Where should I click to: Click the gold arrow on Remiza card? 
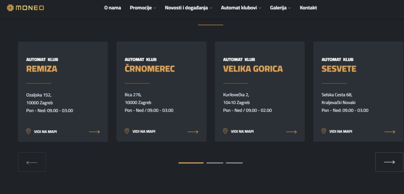click(x=94, y=132)
